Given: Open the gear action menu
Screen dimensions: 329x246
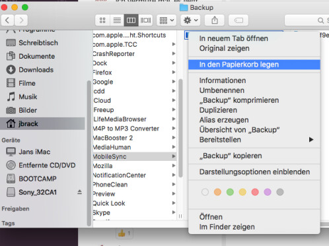Looking at the screenshot, I should pyautogui.click(x=190, y=20).
